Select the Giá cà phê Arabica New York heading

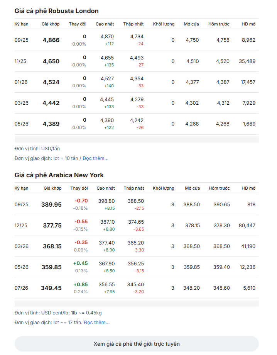59,175
